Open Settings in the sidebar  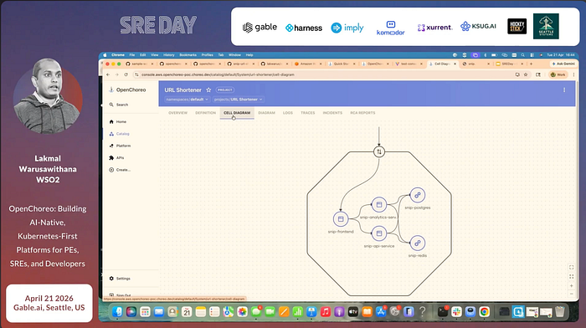tap(120, 279)
